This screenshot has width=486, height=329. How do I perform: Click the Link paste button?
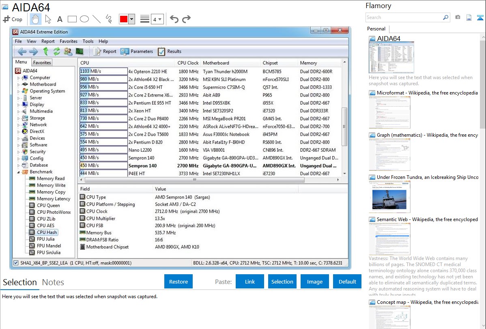(x=250, y=282)
